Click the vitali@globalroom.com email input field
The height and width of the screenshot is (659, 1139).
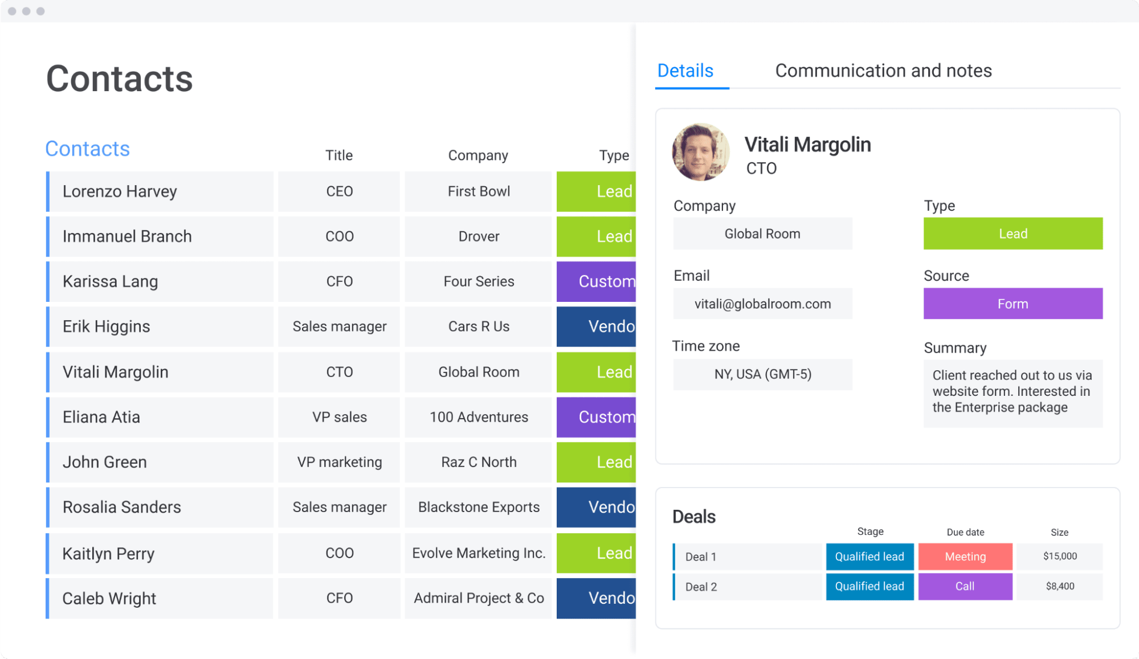(762, 304)
